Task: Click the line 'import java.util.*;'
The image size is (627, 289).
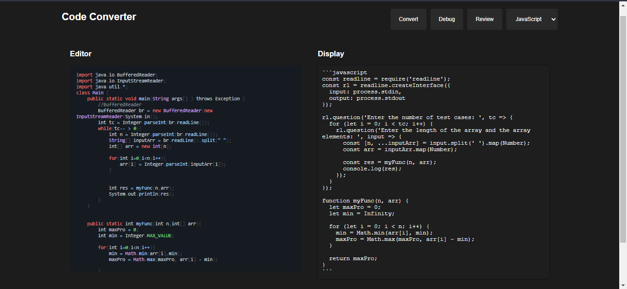Action: [x=102, y=87]
